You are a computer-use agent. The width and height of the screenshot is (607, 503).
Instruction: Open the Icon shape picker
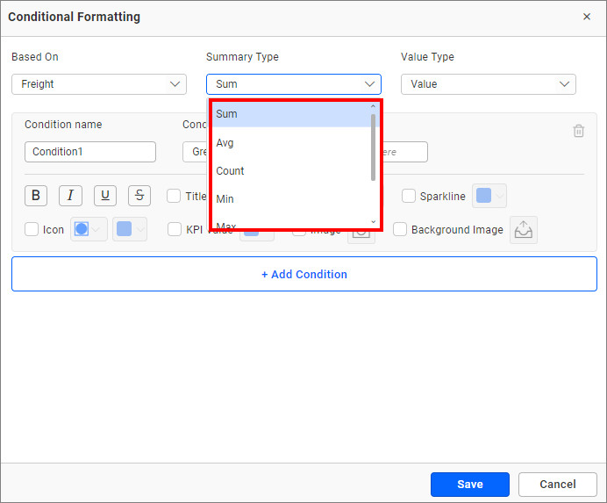pos(89,229)
